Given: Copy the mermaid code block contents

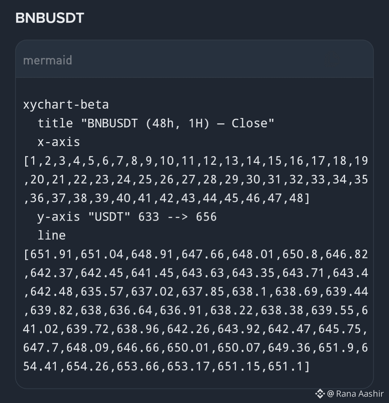Looking at the screenshot, I should [x=332, y=60].
